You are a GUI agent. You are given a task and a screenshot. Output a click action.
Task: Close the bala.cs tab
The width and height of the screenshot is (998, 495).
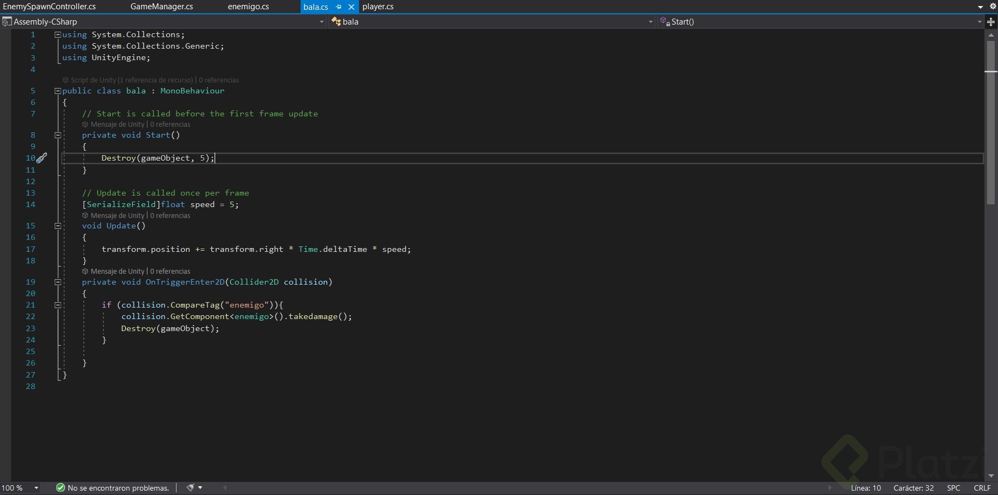pos(351,7)
